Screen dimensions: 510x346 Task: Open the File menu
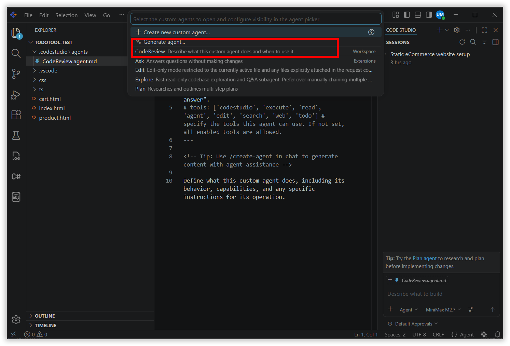coord(28,15)
